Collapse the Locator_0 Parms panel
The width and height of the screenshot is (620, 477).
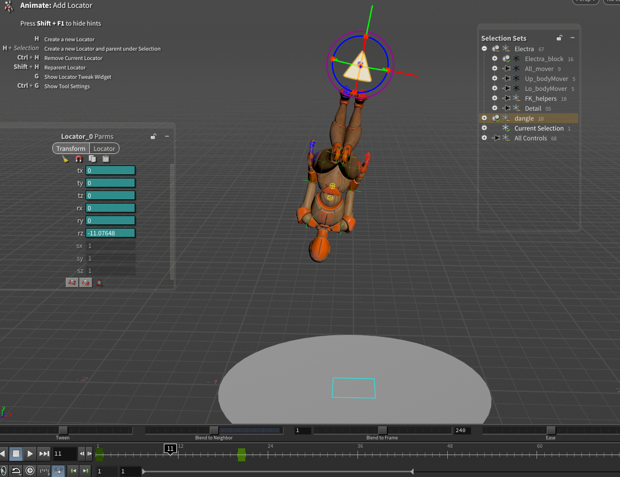point(167,136)
